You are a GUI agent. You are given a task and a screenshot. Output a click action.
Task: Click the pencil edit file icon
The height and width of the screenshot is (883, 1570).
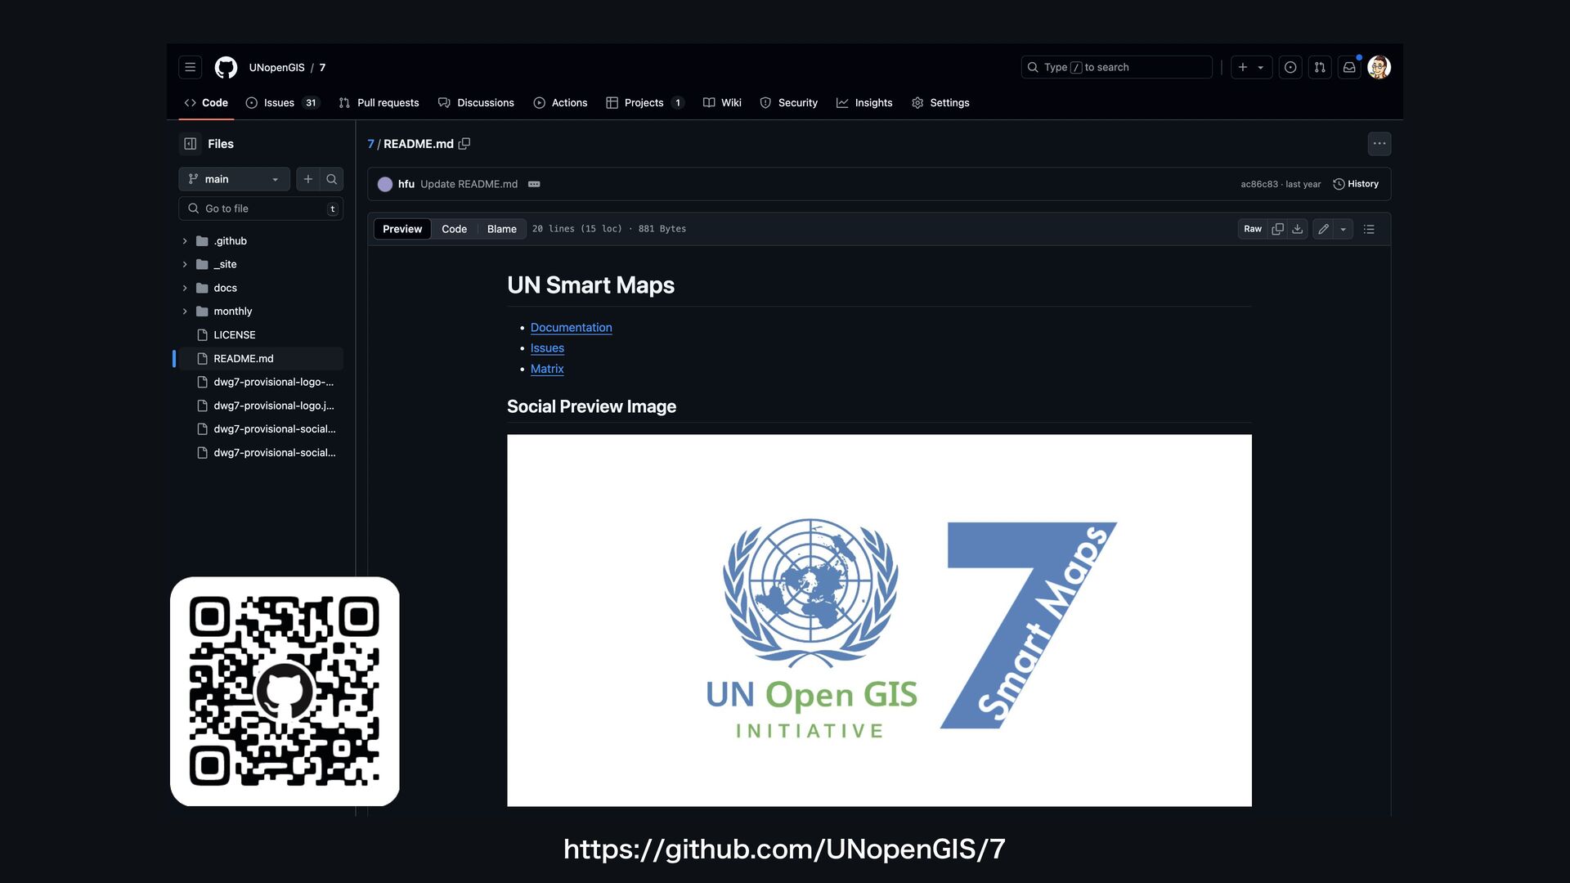tap(1323, 229)
